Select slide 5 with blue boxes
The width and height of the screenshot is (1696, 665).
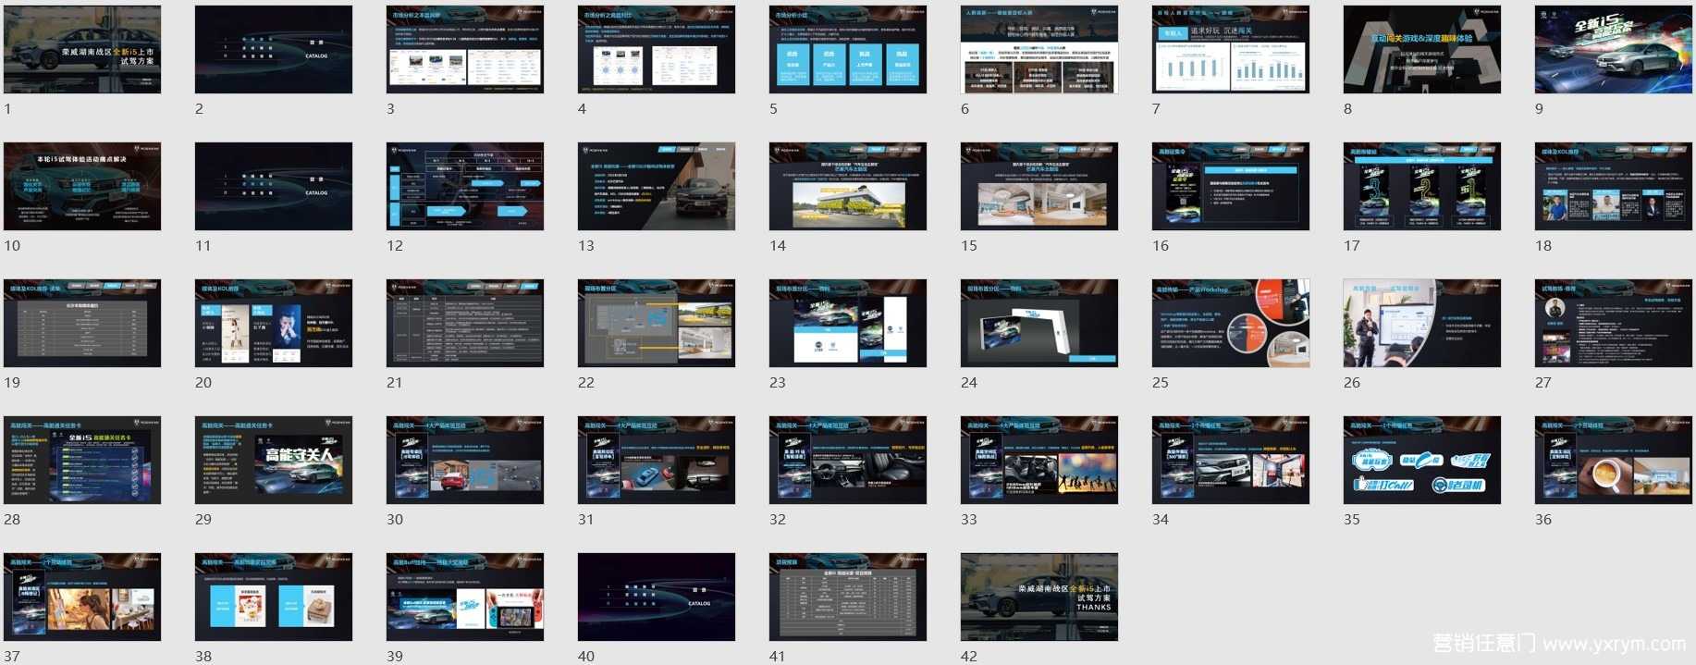pyautogui.click(x=848, y=49)
